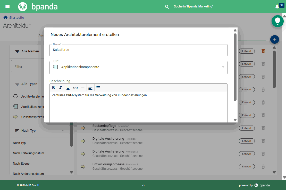Toggle bold formatting in the description editor
The height and width of the screenshot is (190, 286).
[x=53, y=88]
